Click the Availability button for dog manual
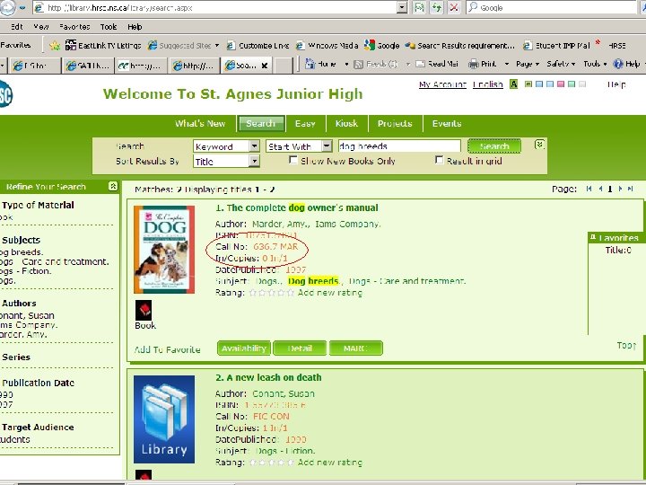 pyautogui.click(x=244, y=348)
